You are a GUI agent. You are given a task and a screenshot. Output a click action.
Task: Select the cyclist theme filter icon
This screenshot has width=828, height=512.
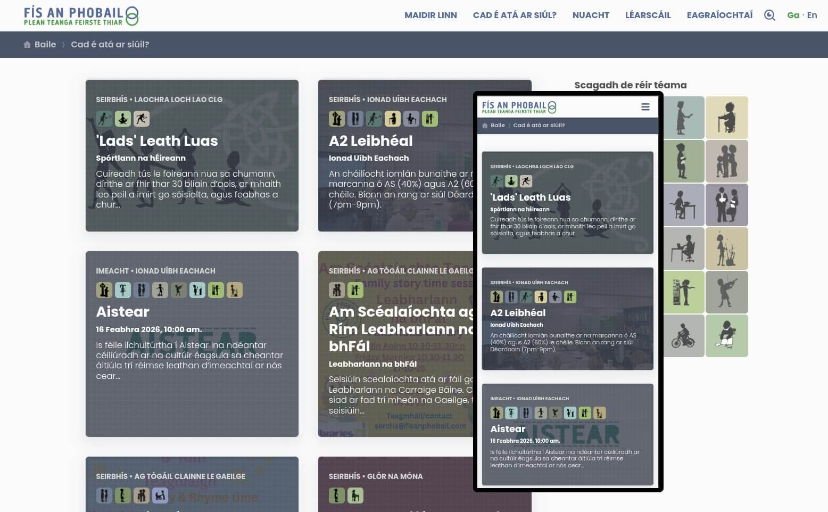(683, 336)
